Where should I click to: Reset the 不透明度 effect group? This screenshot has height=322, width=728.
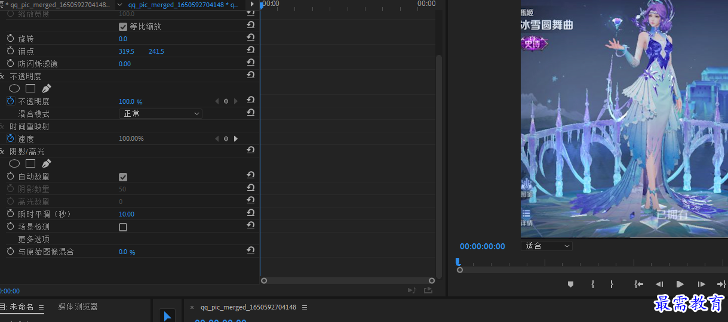(x=251, y=75)
